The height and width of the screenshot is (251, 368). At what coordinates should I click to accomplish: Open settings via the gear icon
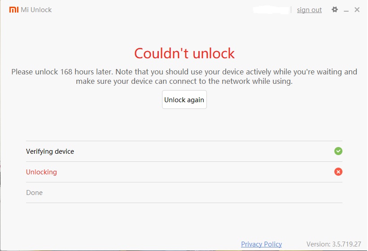334,9
